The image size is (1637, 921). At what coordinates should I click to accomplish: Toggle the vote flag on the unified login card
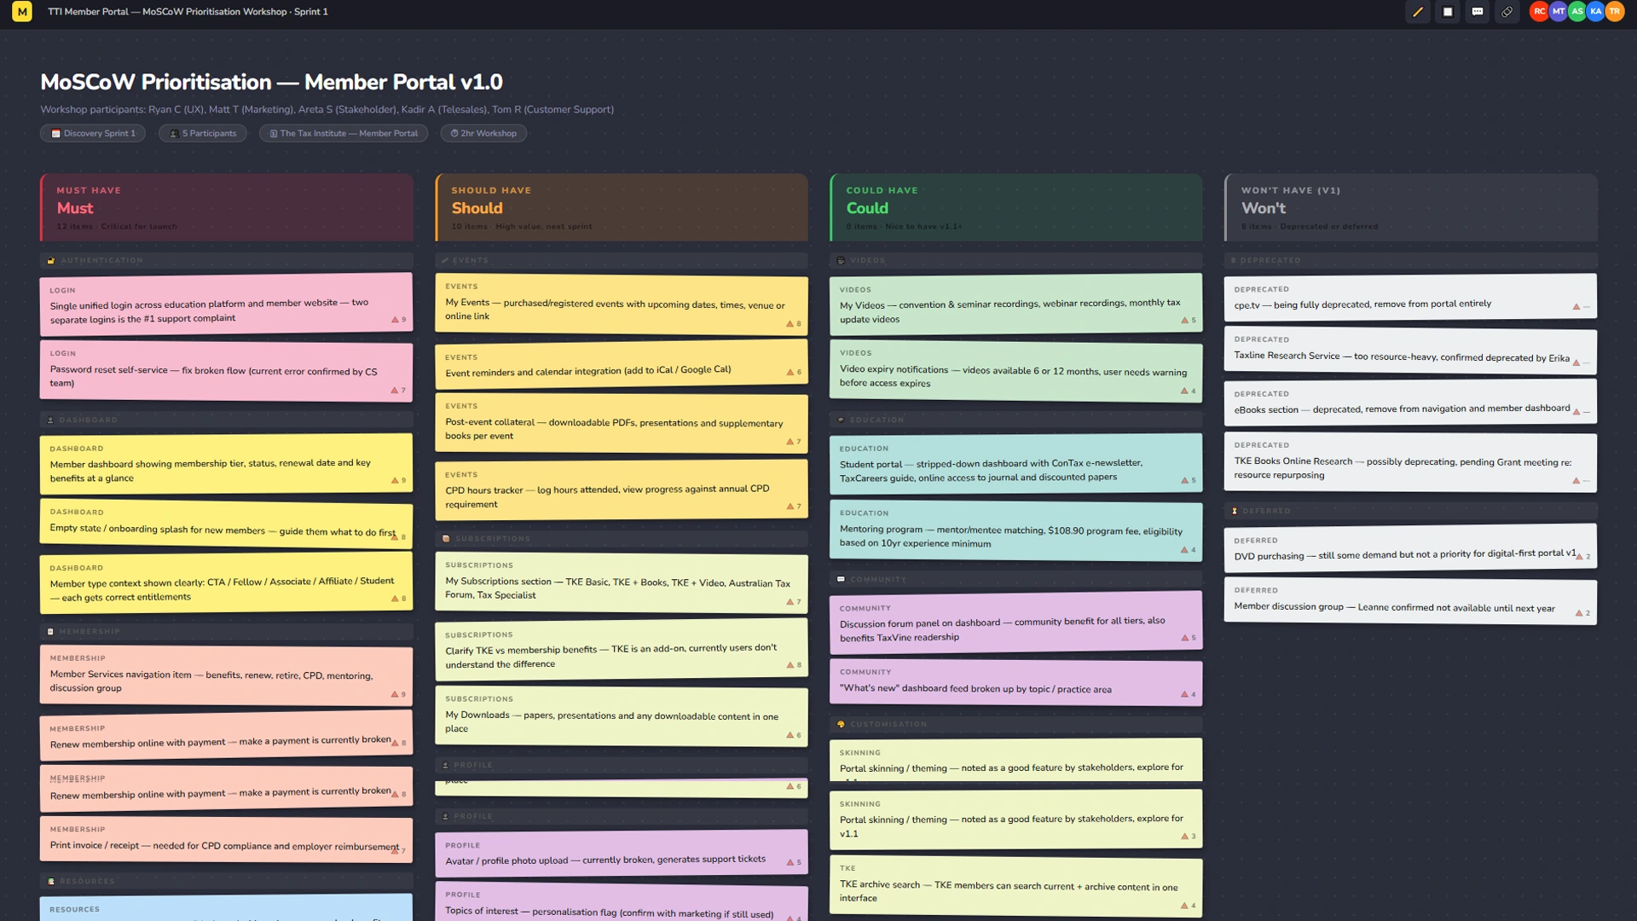click(x=394, y=319)
